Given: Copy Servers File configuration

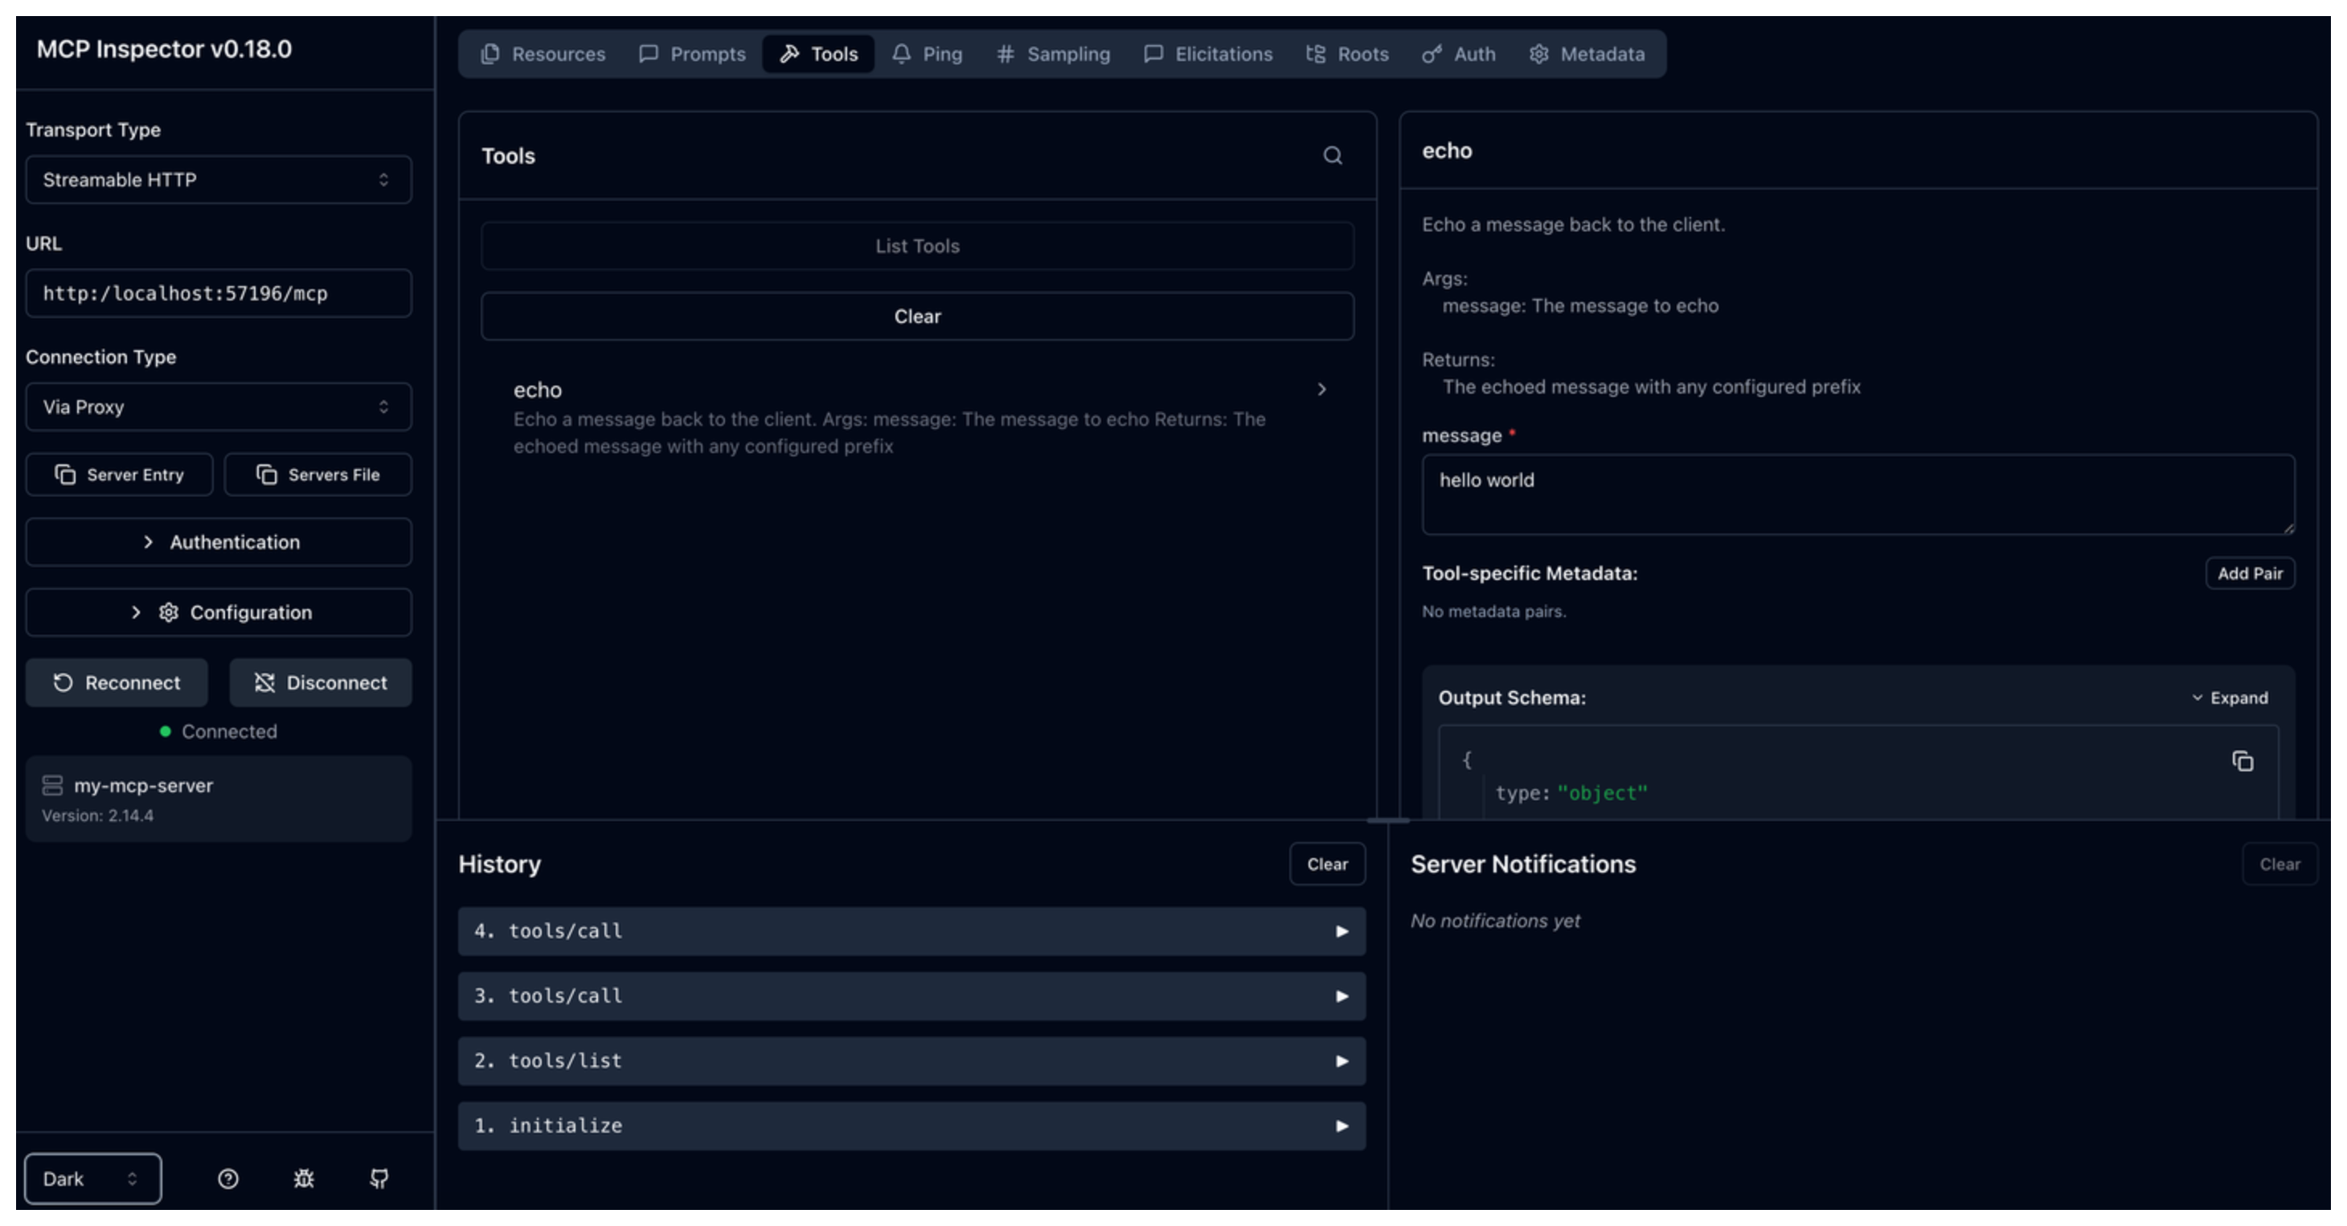Looking at the screenshot, I should pyautogui.click(x=318, y=475).
